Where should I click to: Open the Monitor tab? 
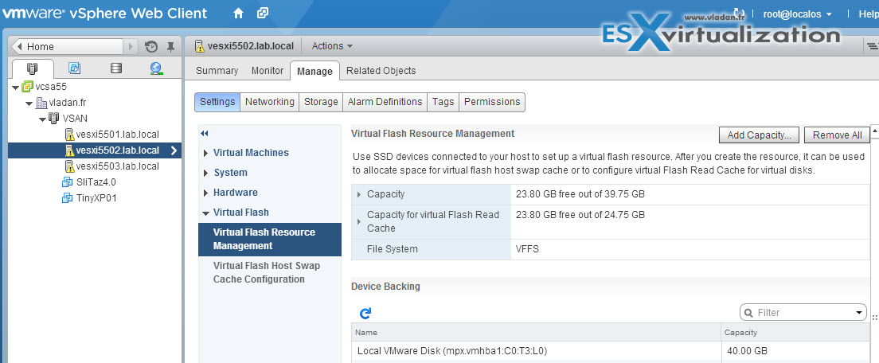[x=268, y=71]
